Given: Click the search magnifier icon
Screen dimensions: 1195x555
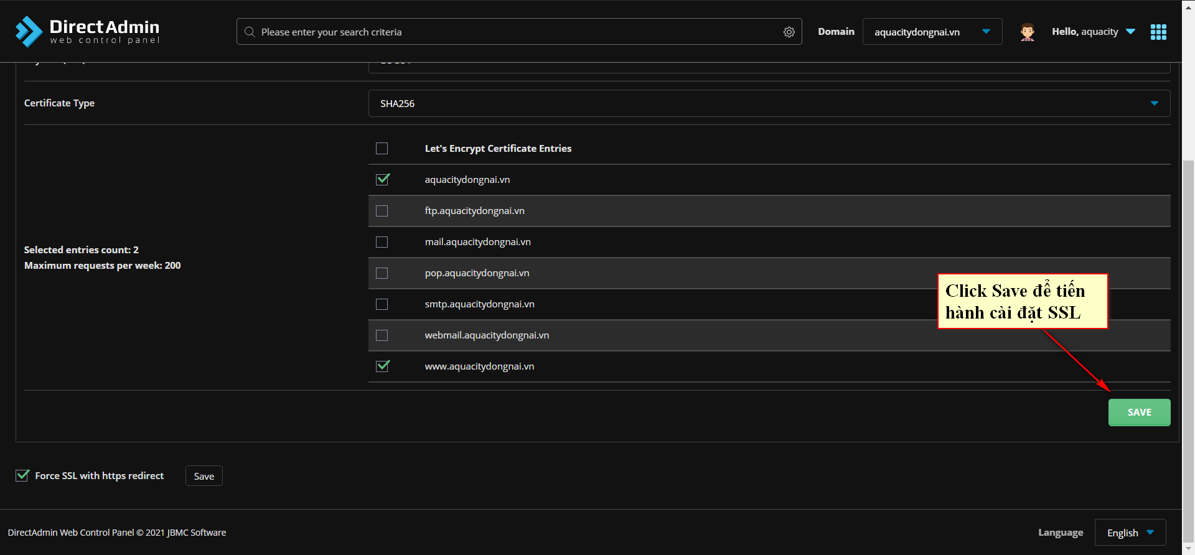Looking at the screenshot, I should (250, 32).
